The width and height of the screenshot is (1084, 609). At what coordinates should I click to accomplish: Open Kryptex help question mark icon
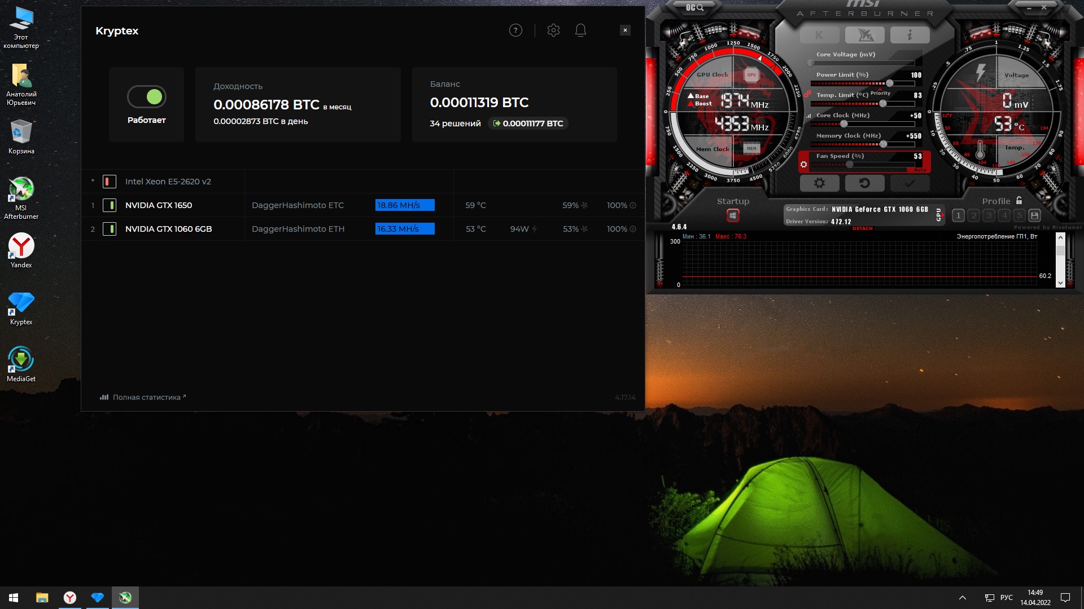pyautogui.click(x=515, y=30)
